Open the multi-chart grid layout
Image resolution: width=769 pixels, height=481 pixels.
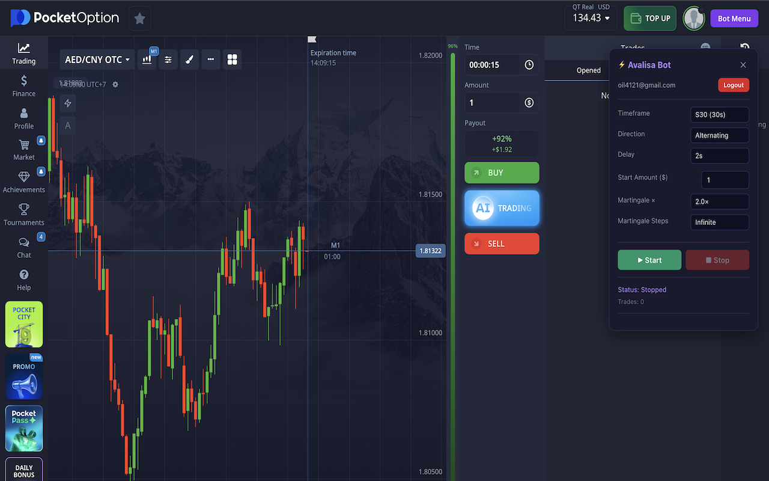(x=233, y=60)
